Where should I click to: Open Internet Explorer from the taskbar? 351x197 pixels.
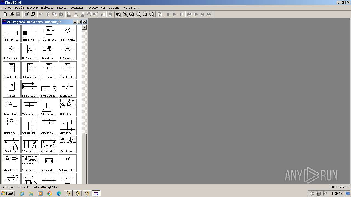[22, 193]
